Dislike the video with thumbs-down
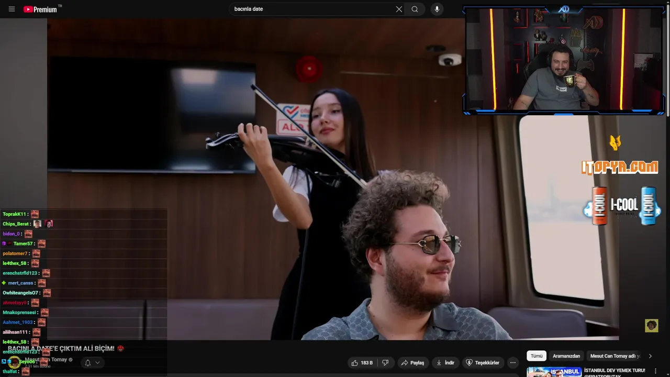The height and width of the screenshot is (377, 670). click(385, 362)
